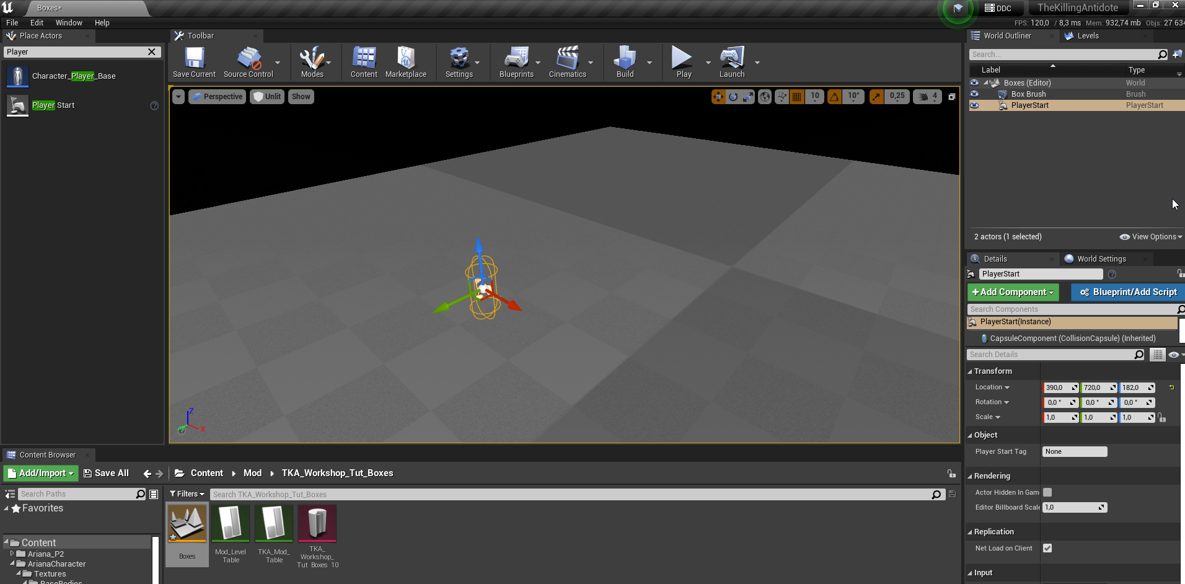Viewport: 1185px width, 584px height.
Task: Open the scale snap value dropdown
Action: point(897,97)
